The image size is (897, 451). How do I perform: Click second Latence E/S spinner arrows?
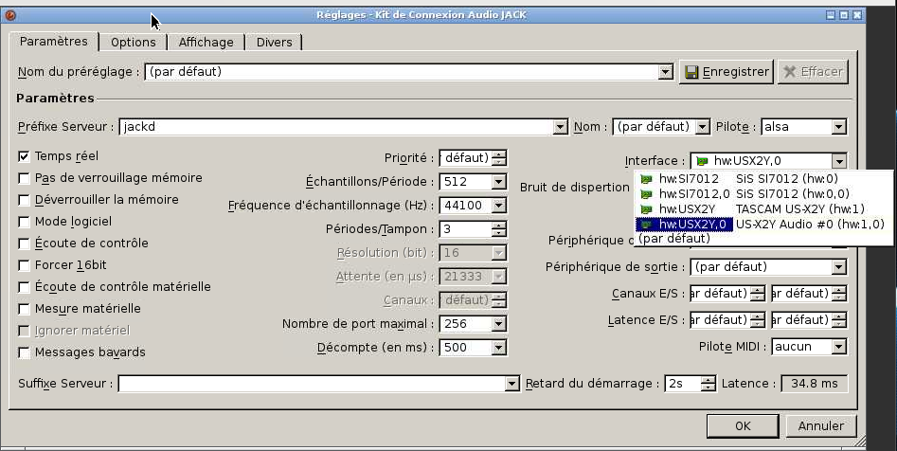click(x=839, y=320)
